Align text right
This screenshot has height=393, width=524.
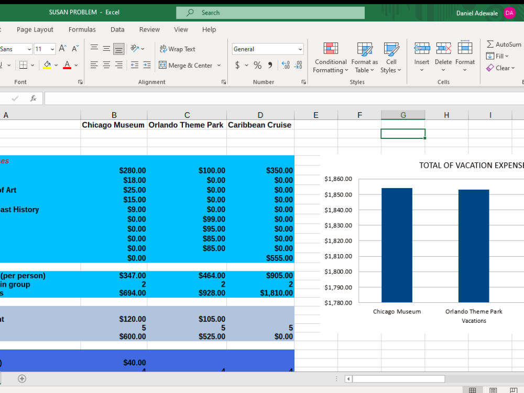118,65
